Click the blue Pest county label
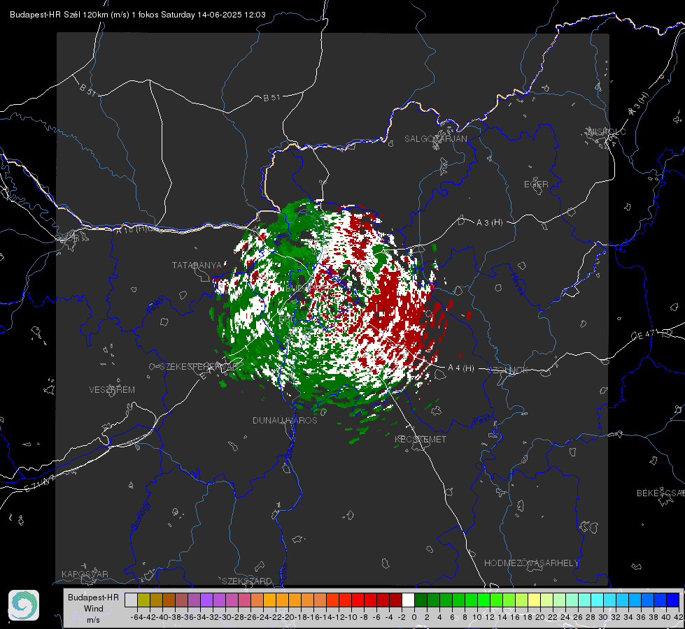 (x=482, y=421)
